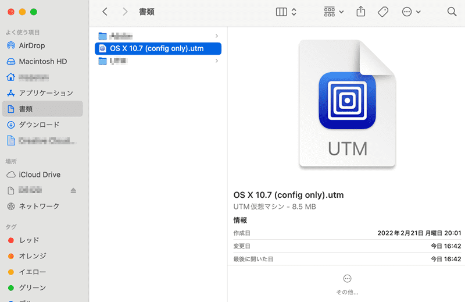This screenshot has width=465, height=302.
Task: Close the Finder window with red button
Action: pyautogui.click(x=11, y=12)
